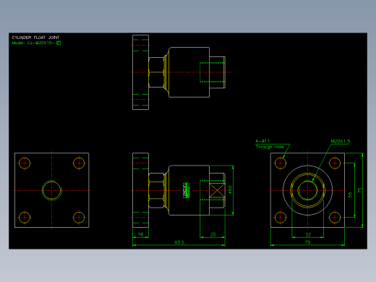
Task: Select the "M20X1.5" thread callout
Action: click(341, 141)
